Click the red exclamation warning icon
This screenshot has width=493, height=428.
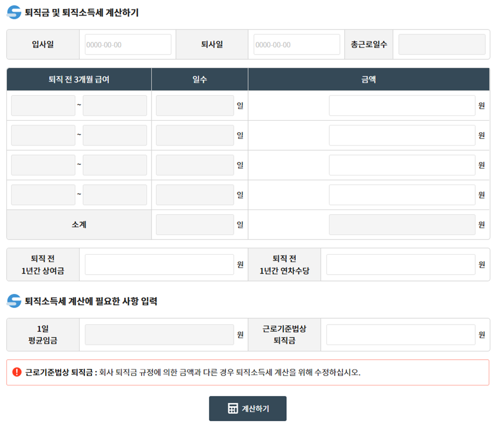click(x=14, y=372)
